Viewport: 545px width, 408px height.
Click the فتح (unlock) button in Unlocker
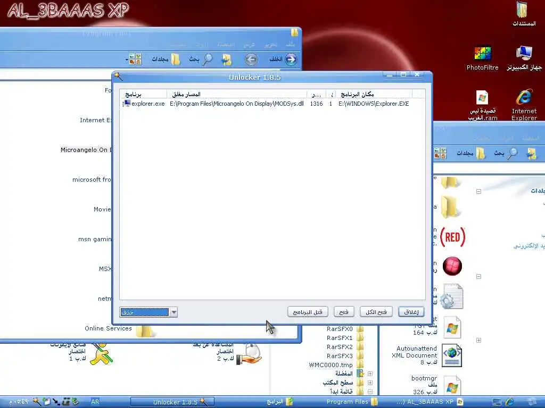click(x=344, y=312)
